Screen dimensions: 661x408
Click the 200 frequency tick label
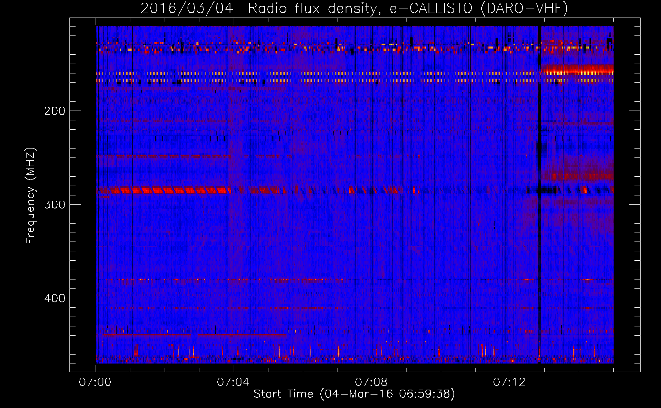(55, 111)
